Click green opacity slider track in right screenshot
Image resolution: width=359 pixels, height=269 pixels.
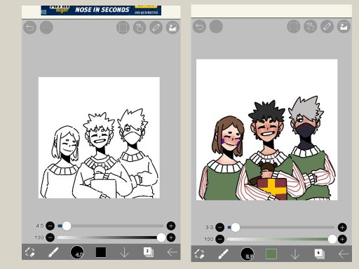point(278,239)
